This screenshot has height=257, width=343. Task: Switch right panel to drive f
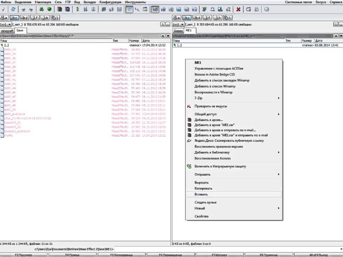(x=207, y=18)
